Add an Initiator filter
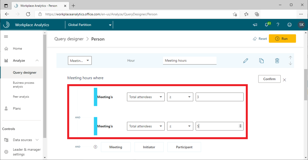The width and height of the screenshot is (308, 160). click(x=149, y=147)
